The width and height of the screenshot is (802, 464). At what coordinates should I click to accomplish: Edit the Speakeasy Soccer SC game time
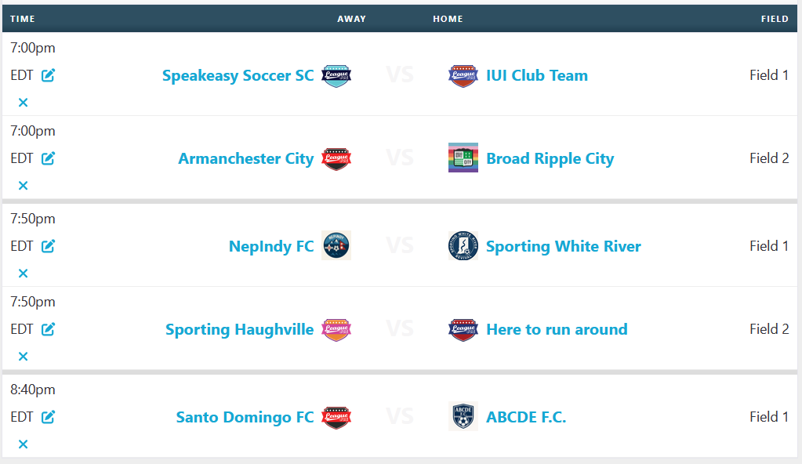48,75
